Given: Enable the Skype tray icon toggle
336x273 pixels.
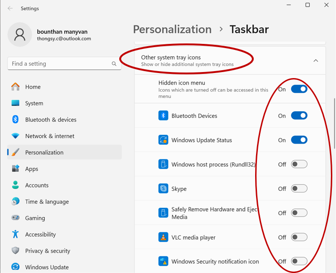Looking at the screenshot, I should coord(299,188).
